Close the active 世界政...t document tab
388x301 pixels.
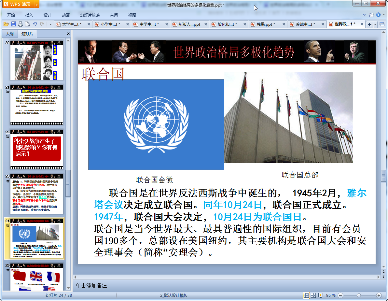tap(362, 24)
